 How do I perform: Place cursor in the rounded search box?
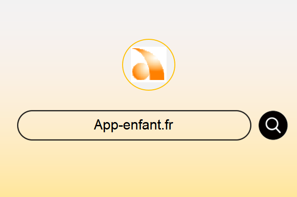click(134, 125)
